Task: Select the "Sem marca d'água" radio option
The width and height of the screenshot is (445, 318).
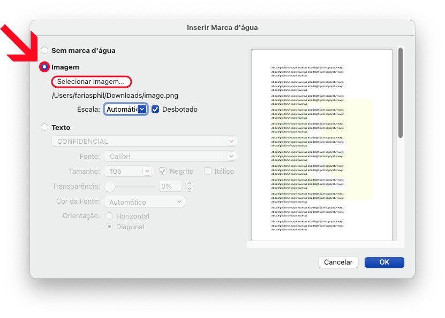Action: (44, 51)
